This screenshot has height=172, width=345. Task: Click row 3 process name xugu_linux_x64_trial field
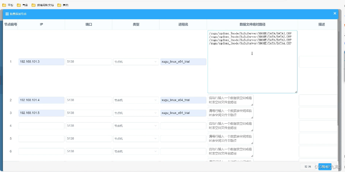click(x=183, y=113)
